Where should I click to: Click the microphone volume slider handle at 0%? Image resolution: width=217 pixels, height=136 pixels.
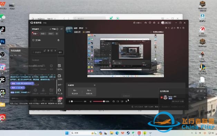point(72,101)
